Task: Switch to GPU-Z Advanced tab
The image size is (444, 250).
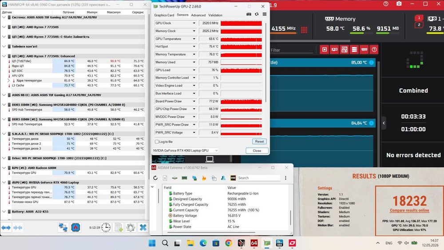Action: pyautogui.click(x=198, y=15)
